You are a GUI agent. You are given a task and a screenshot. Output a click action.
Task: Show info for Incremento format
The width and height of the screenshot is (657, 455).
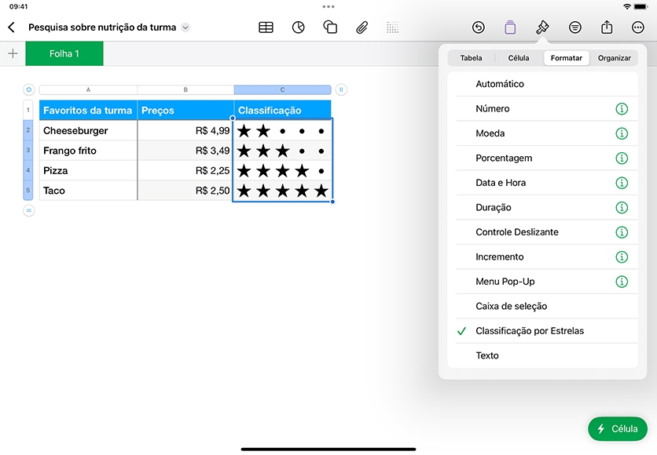click(622, 257)
